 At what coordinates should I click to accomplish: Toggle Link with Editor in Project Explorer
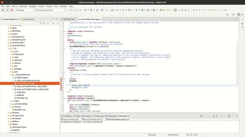coord(44,23)
